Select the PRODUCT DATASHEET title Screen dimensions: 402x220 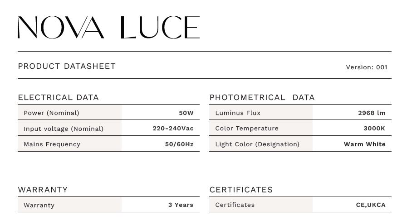tap(67, 67)
